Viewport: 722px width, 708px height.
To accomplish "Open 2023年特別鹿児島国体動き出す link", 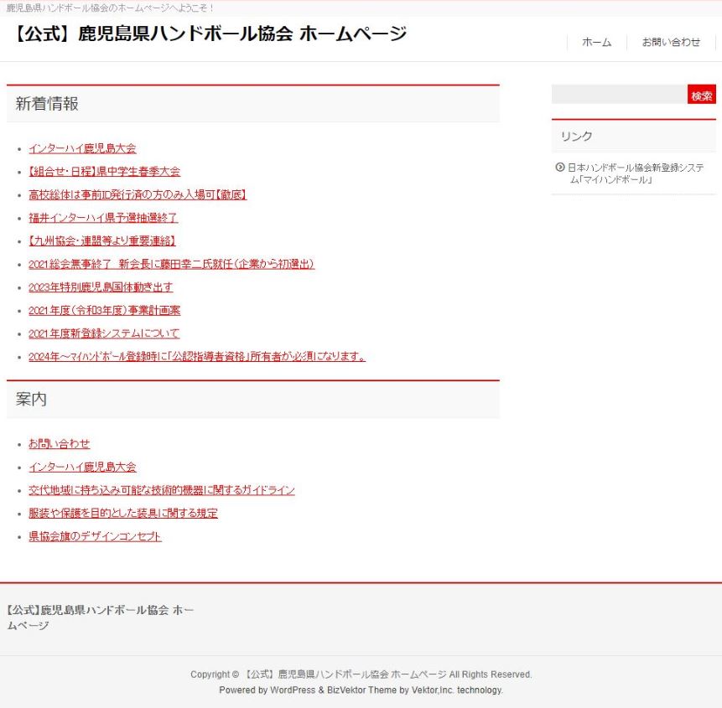I will point(101,287).
